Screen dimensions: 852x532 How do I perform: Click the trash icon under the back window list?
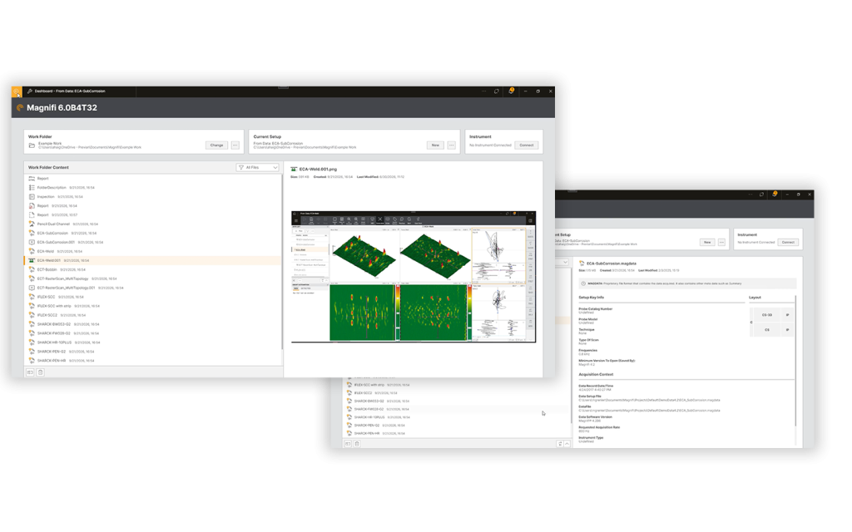tap(357, 444)
